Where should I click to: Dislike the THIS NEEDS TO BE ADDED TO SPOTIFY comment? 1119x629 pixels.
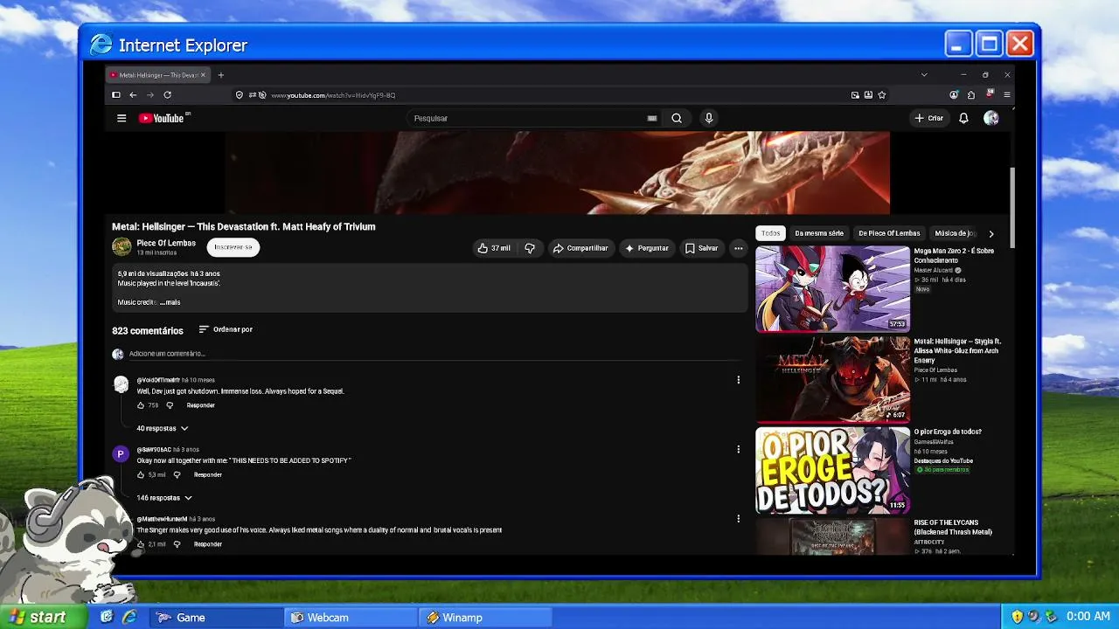point(177,475)
